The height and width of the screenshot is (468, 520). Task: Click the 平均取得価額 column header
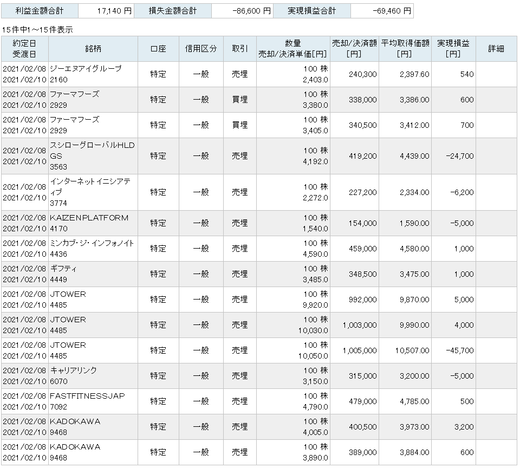coord(405,49)
